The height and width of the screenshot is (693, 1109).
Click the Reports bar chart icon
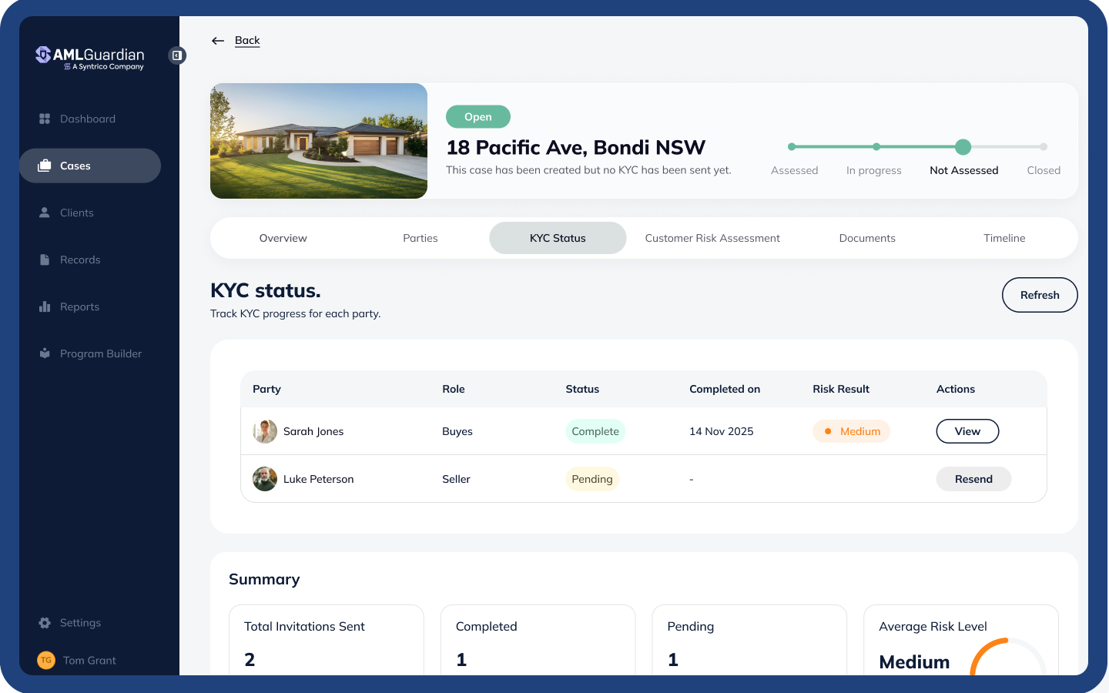point(45,306)
